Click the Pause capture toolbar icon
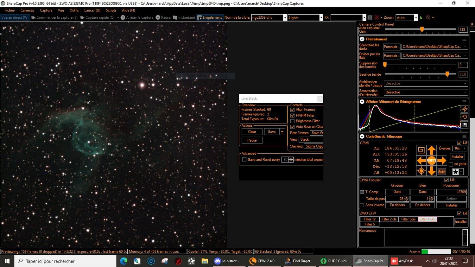 tap(158, 17)
